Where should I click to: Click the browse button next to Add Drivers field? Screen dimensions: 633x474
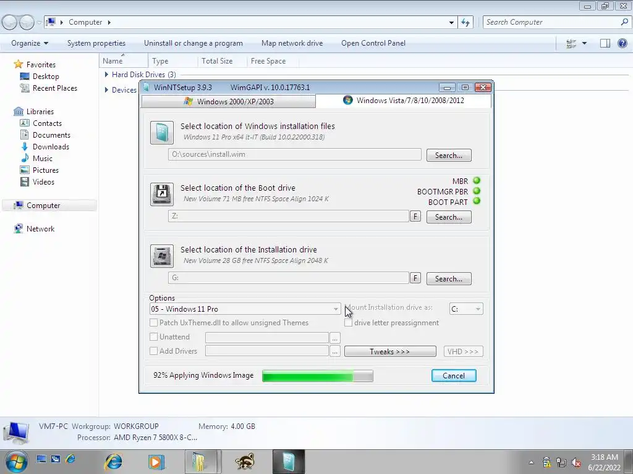[334, 351]
